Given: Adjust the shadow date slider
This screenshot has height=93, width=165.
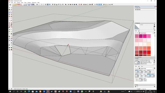Looking at the screenshot, I should click(x=17, y=5).
